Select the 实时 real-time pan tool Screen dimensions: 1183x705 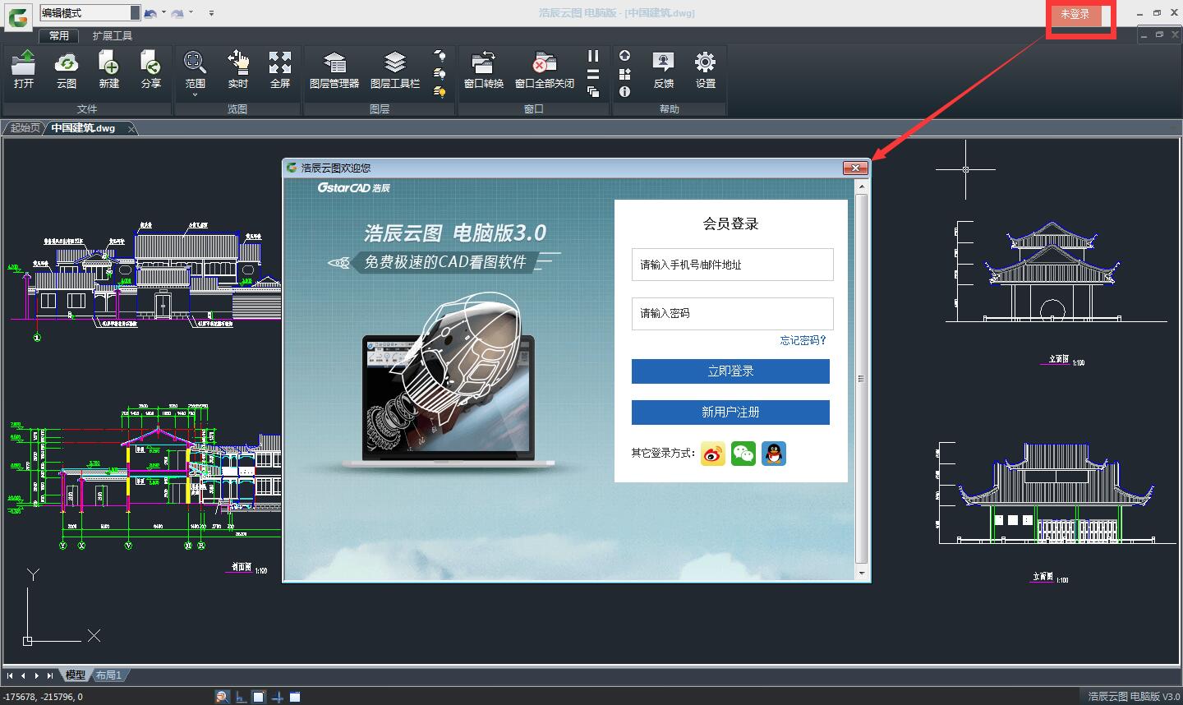tap(237, 72)
